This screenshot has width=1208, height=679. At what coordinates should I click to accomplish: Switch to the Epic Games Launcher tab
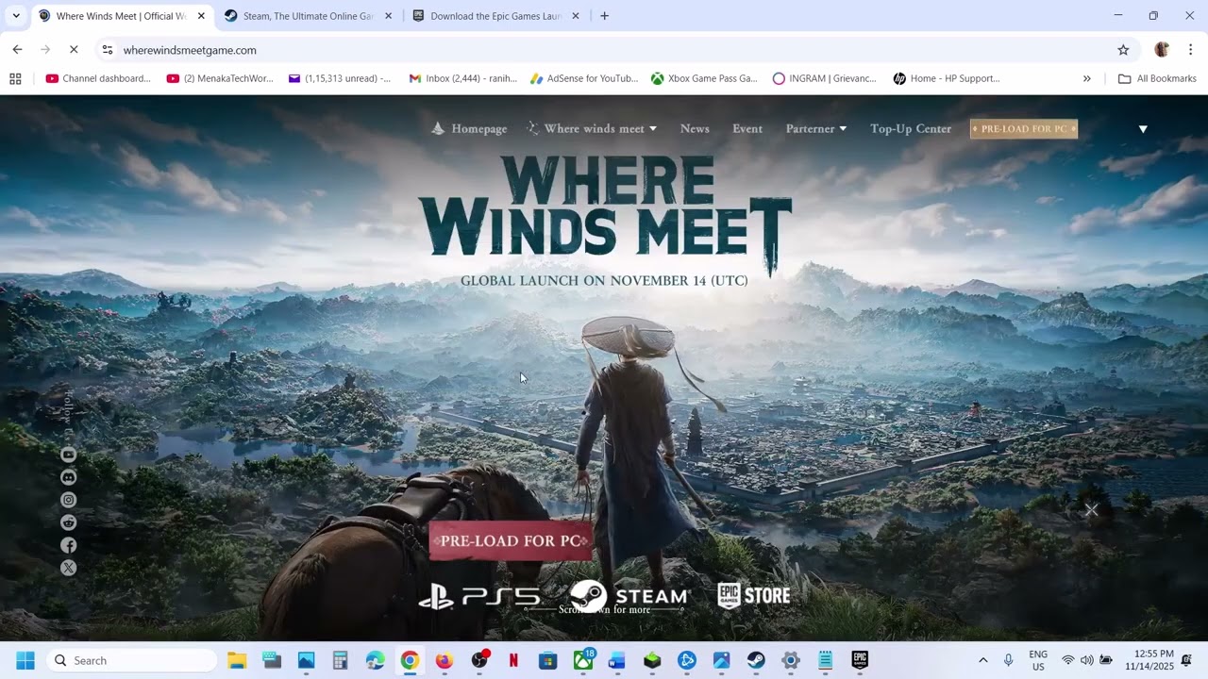495,16
